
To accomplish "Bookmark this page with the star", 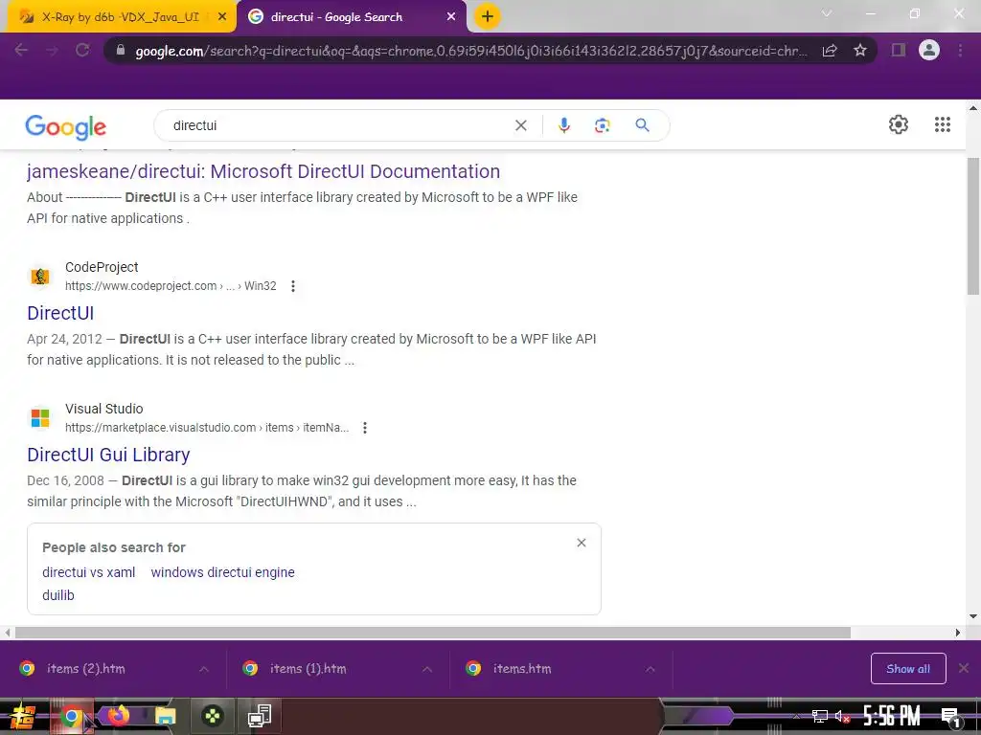I will 860,50.
